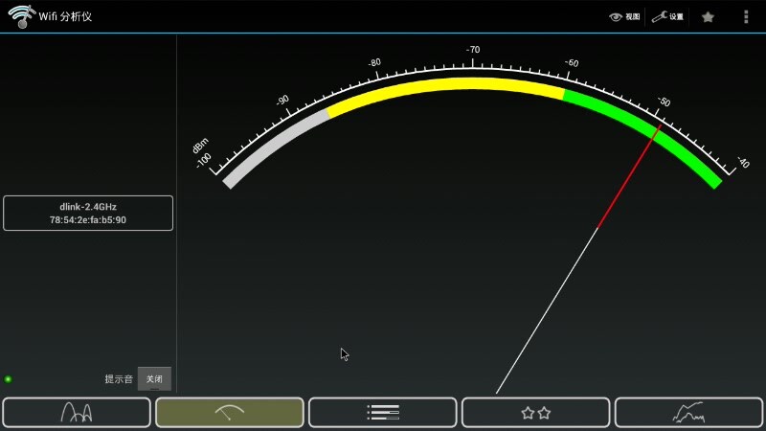Select the dlink-2.4GHz network box
The width and height of the screenshot is (766, 431).
click(88, 213)
